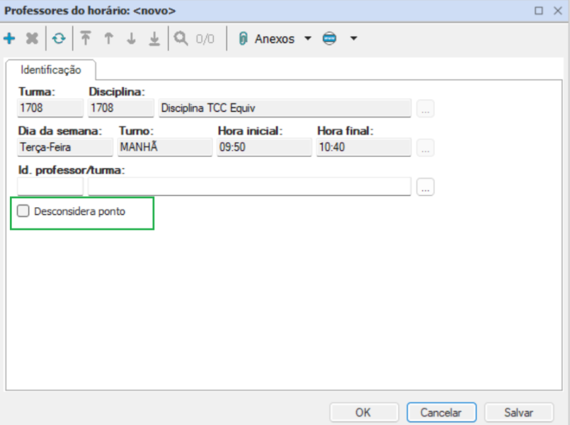Click the blue plus add record icon
Image resolution: width=570 pixels, height=425 pixels.
9,38
